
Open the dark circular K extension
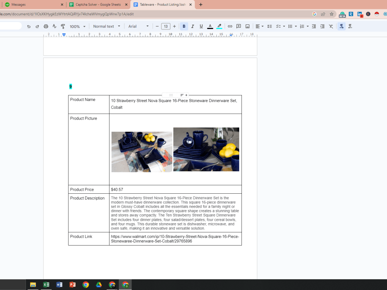click(x=368, y=14)
